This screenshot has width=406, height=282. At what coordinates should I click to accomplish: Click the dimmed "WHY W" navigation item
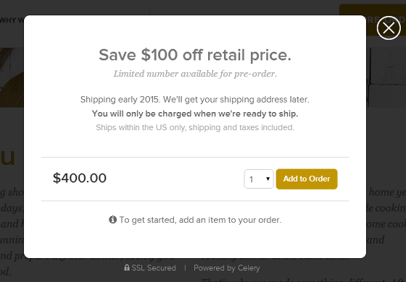12,20
